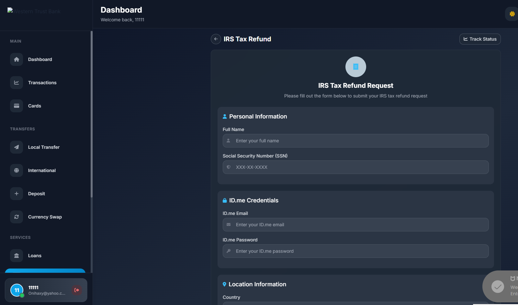Screen dimensions: 518x305
Task: Click the Full Name input field
Action: tap(356, 141)
